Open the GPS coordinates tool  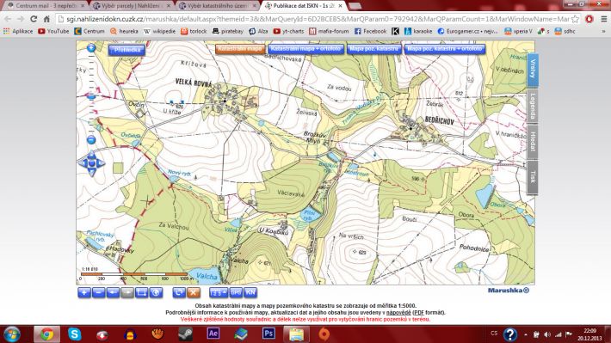coord(236,292)
